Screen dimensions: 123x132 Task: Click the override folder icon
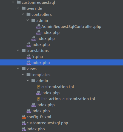[x=24, y=8]
